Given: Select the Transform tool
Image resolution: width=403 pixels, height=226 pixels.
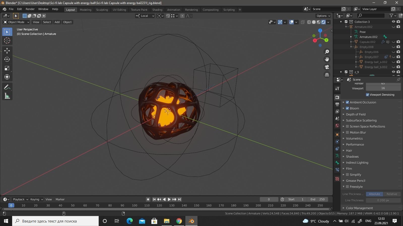Looking at the screenshot, I should point(7,77).
